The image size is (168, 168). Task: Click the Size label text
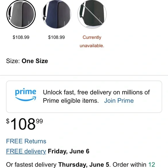click(x=13, y=61)
